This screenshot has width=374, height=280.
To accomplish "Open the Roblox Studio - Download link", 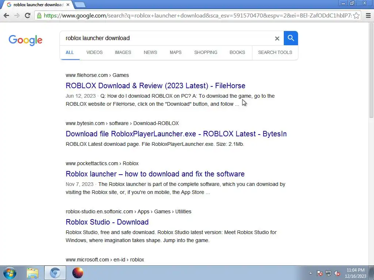I will 107,222.
